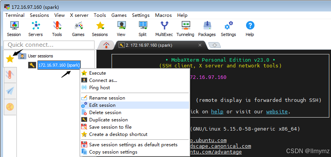Select the User sessions folder
This screenshot has width=331, height=157.
pyautogui.click(x=36, y=56)
